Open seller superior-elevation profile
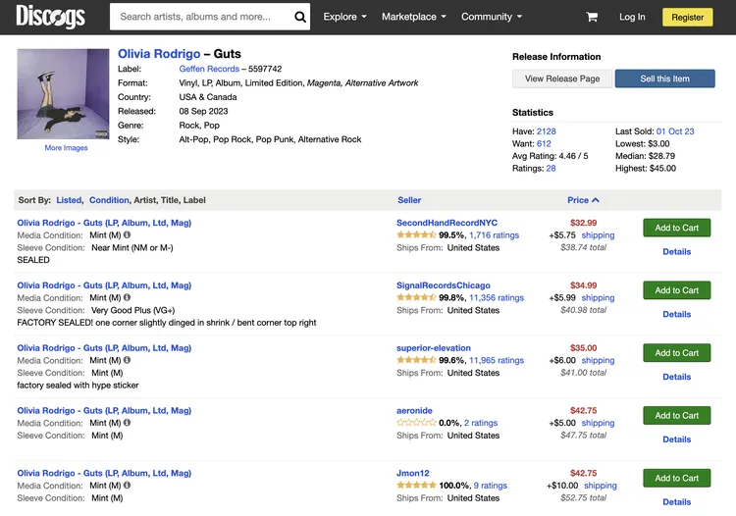Viewport: 736px width, 516px height. click(x=434, y=348)
